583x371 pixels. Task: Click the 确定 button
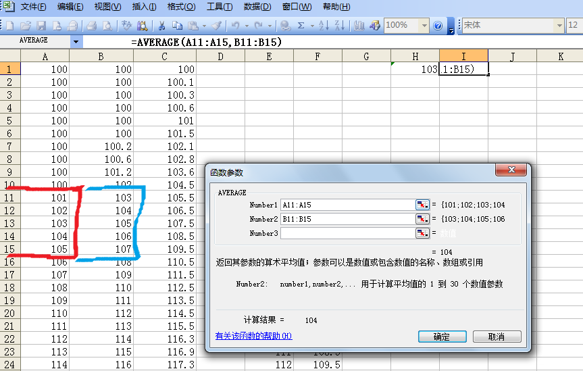(442, 337)
